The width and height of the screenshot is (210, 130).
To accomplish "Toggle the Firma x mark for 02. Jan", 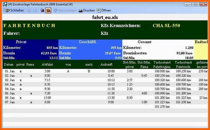I will 31,76.
